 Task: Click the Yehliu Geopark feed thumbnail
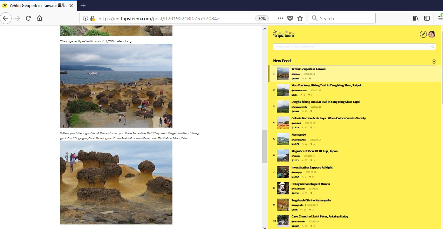pyautogui.click(x=283, y=74)
